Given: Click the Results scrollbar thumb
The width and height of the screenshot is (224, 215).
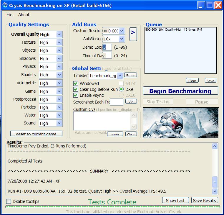Looking at the screenshot, I should tap(215, 182).
